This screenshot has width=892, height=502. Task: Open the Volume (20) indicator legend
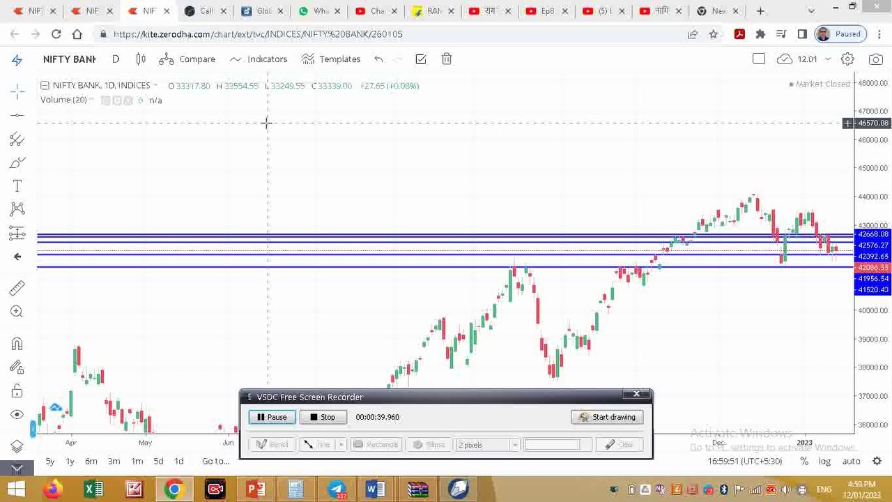[x=63, y=100]
